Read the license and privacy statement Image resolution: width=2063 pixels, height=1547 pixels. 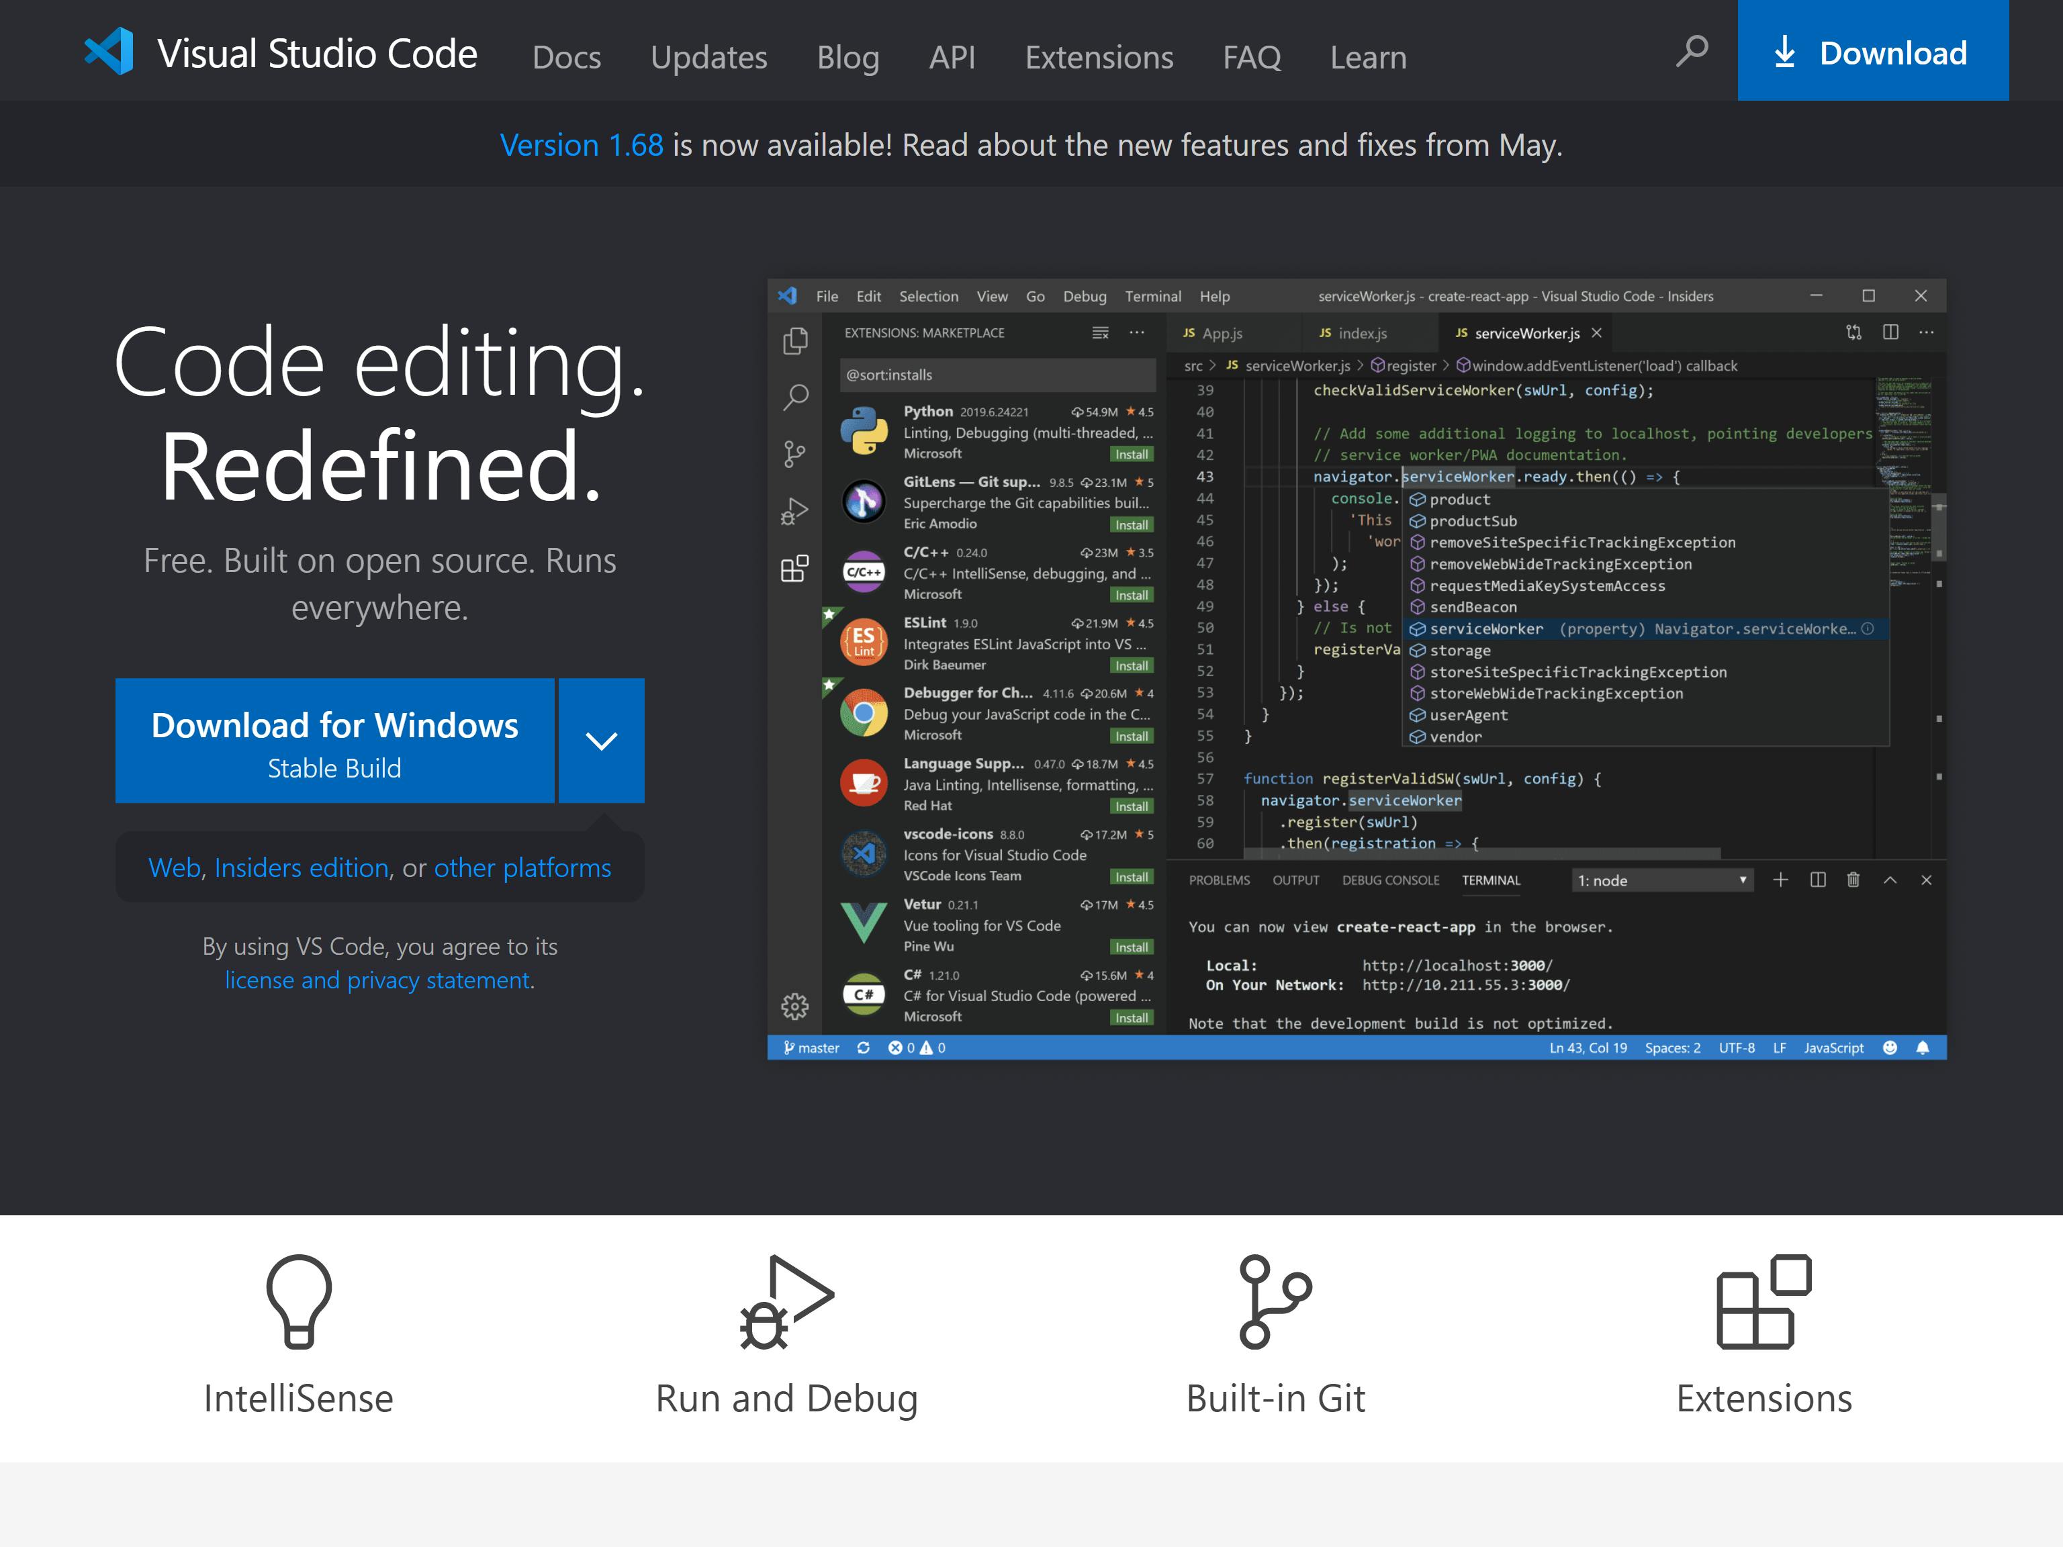point(377,980)
